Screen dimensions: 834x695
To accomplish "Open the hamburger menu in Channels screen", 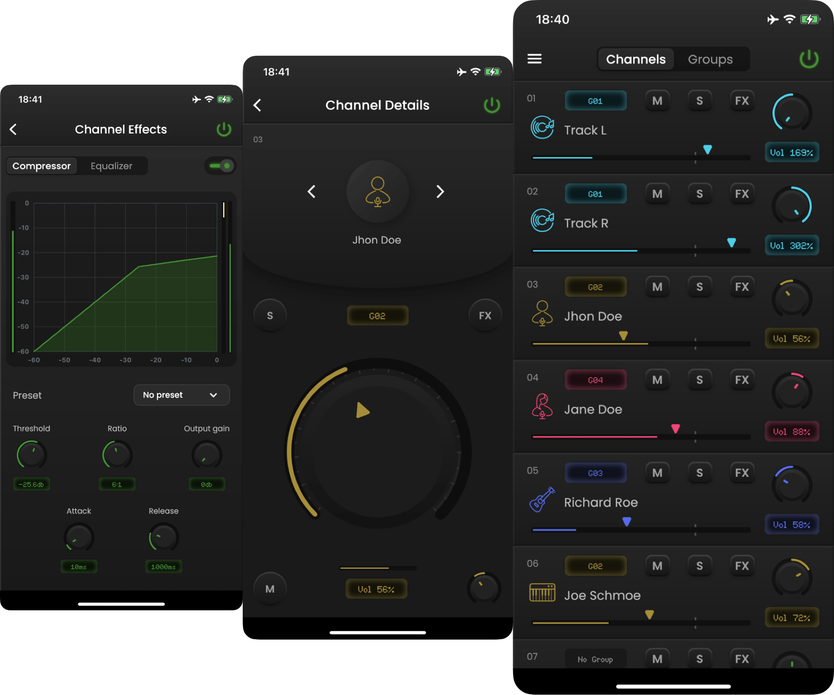I will click(x=534, y=59).
